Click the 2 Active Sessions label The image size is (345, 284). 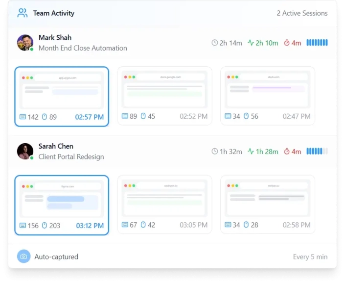pos(302,13)
